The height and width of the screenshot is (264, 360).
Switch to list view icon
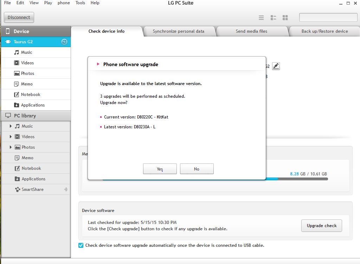point(261,18)
